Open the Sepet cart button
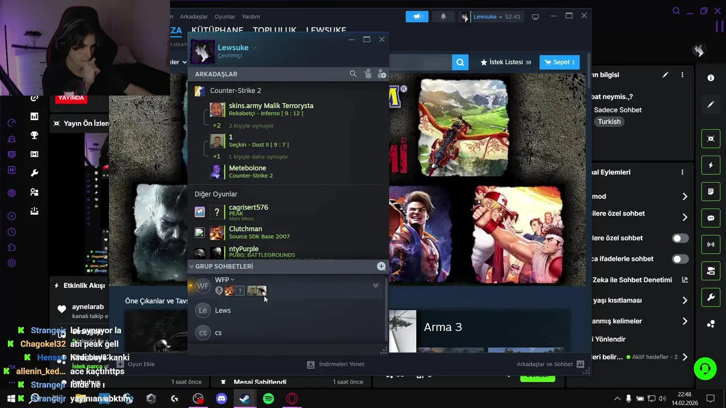This screenshot has height=408, width=726. pos(560,62)
